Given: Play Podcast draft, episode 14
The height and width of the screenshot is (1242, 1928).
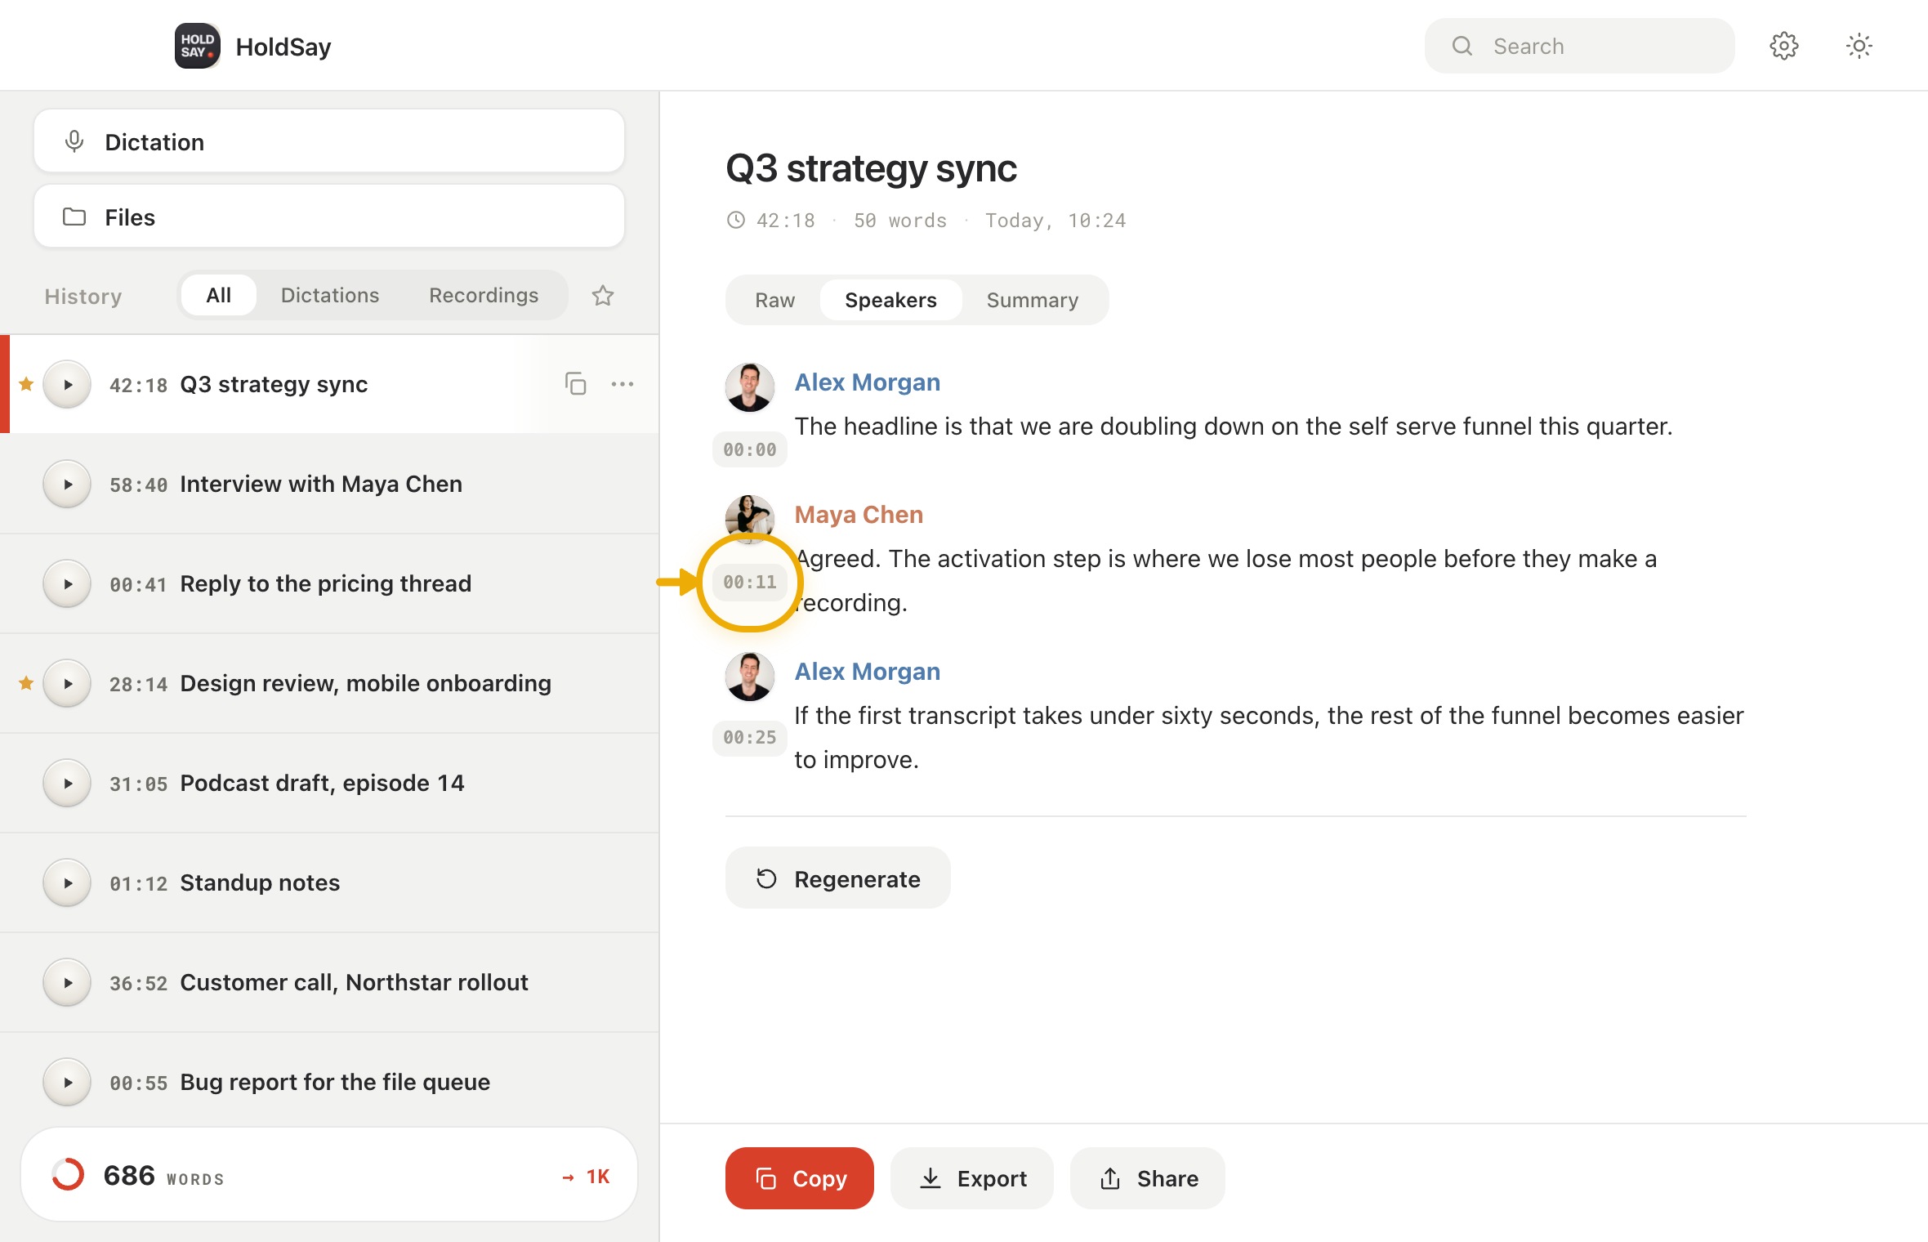Looking at the screenshot, I should (67, 783).
